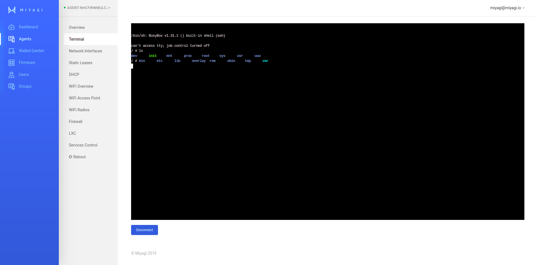Click the 'lib' directory in terminal
The width and height of the screenshot is (537, 265).
177,61
